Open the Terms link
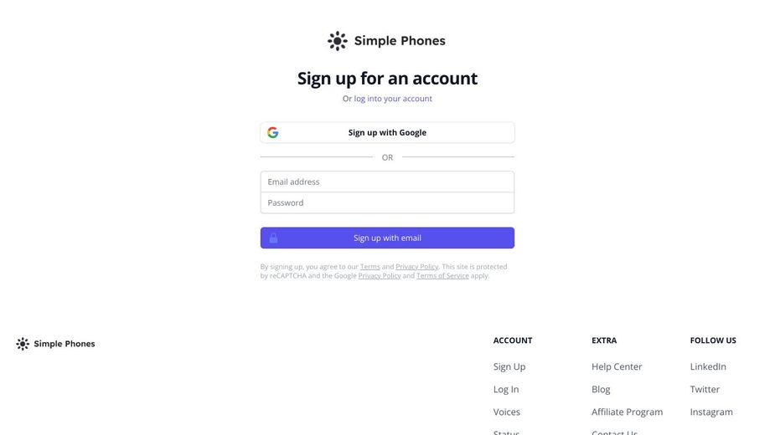Viewport: 775px width, 435px height. pos(369,267)
